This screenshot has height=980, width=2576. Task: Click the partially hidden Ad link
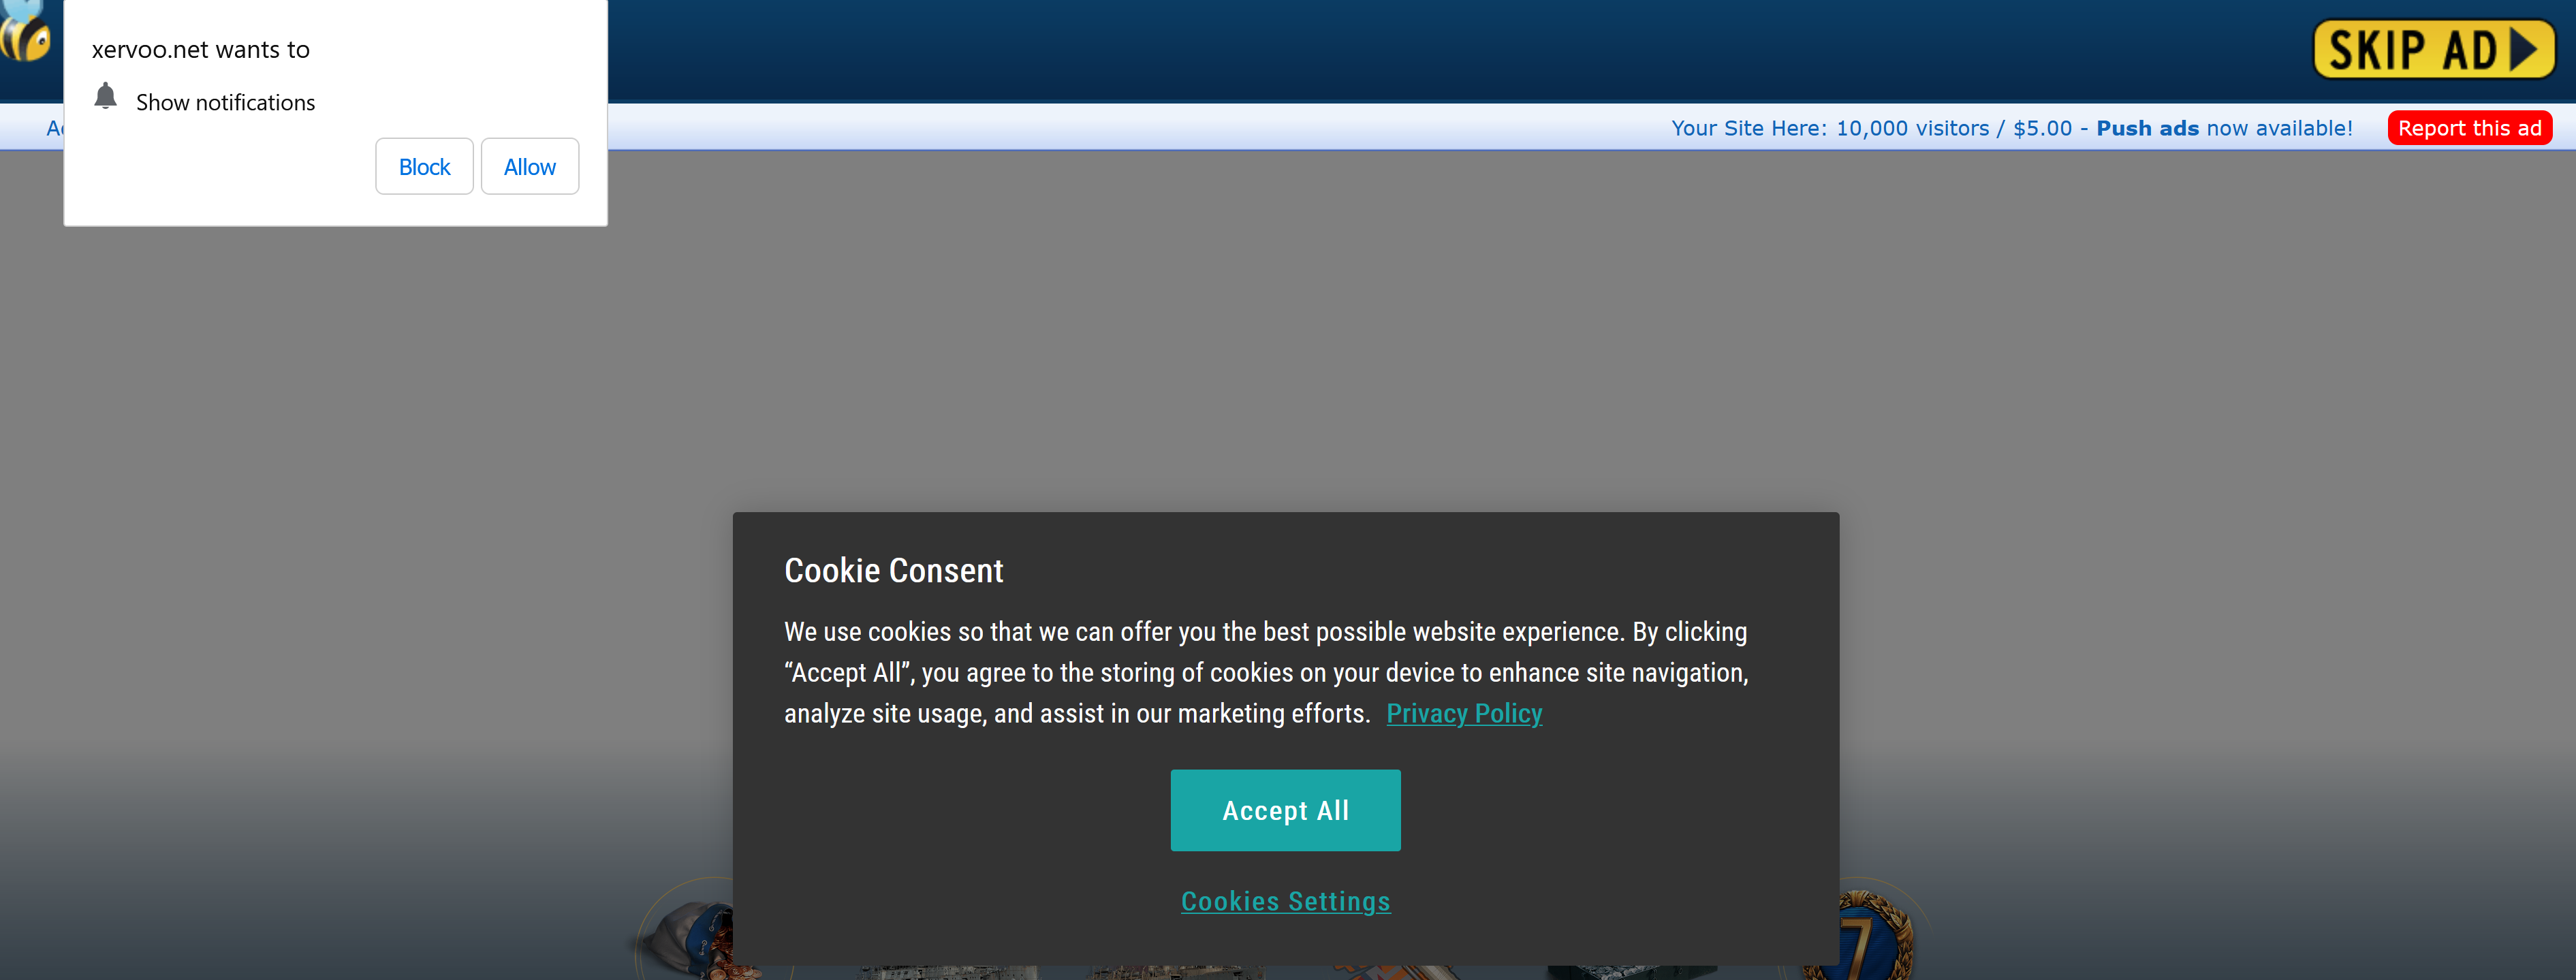point(54,128)
